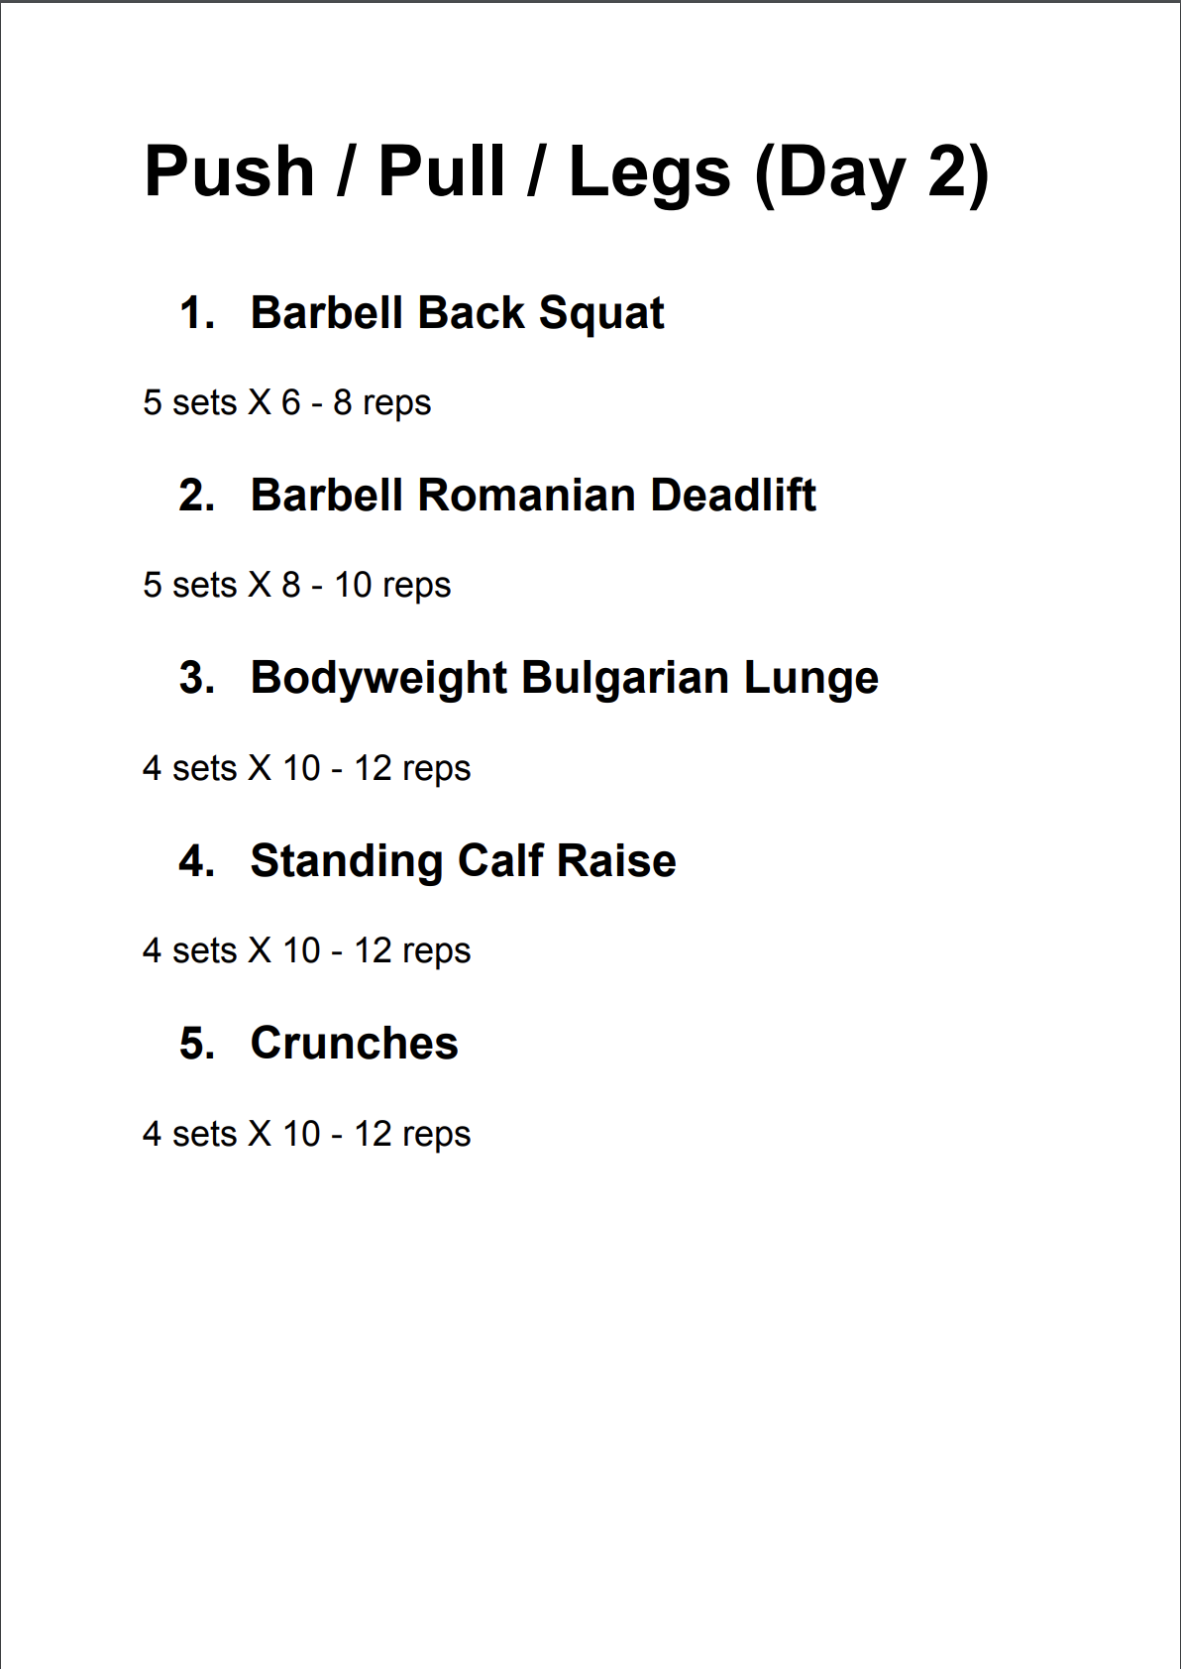Click "(Day 2)" in the title
This screenshot has width=1181, height=1669.
(x=872, y=173)
